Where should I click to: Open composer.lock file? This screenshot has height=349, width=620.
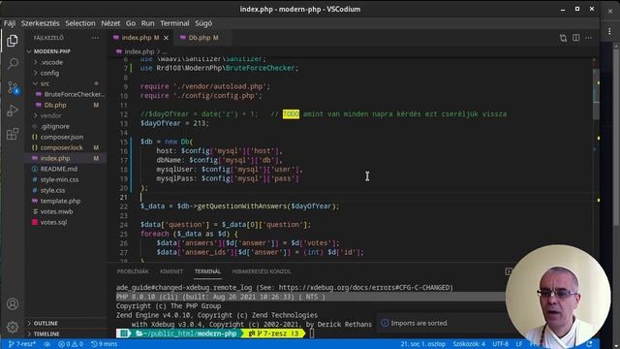pos(62,147)
